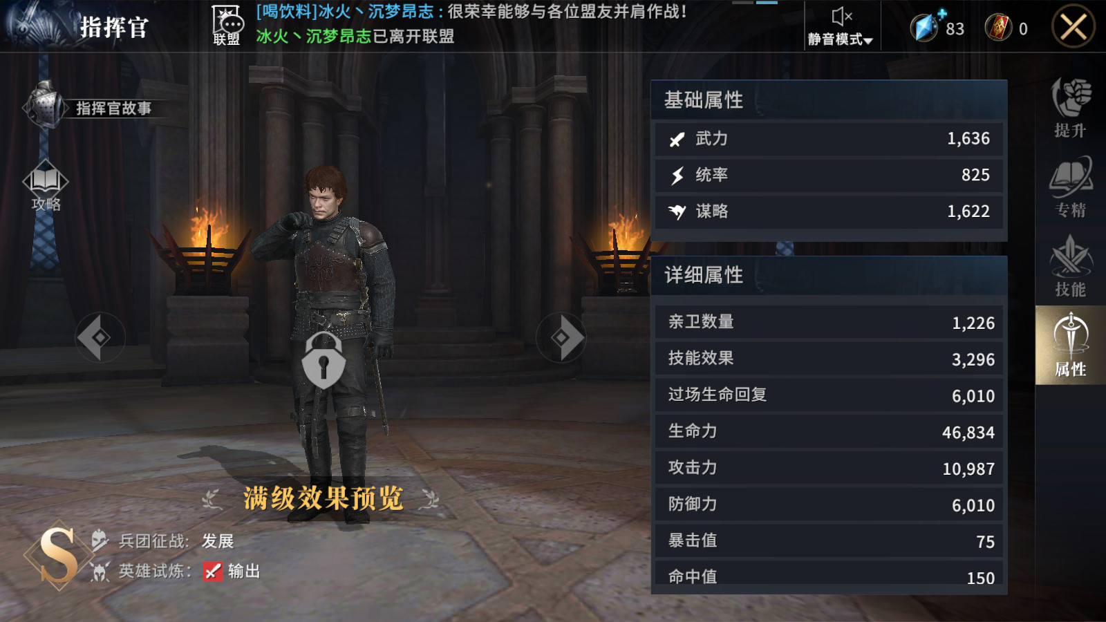Tap the S rank badge

[58, 555]
